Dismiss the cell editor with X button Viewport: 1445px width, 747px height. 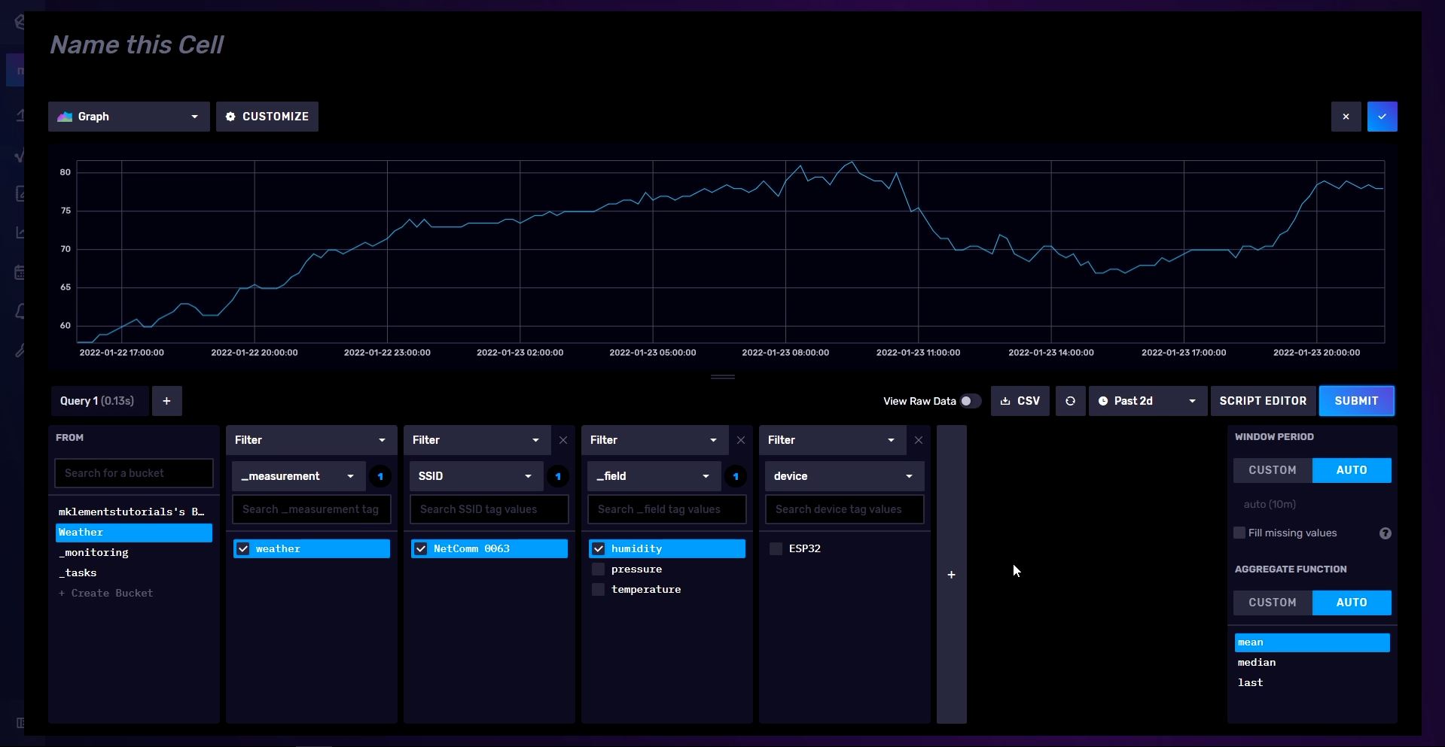tap(1346, 117)
